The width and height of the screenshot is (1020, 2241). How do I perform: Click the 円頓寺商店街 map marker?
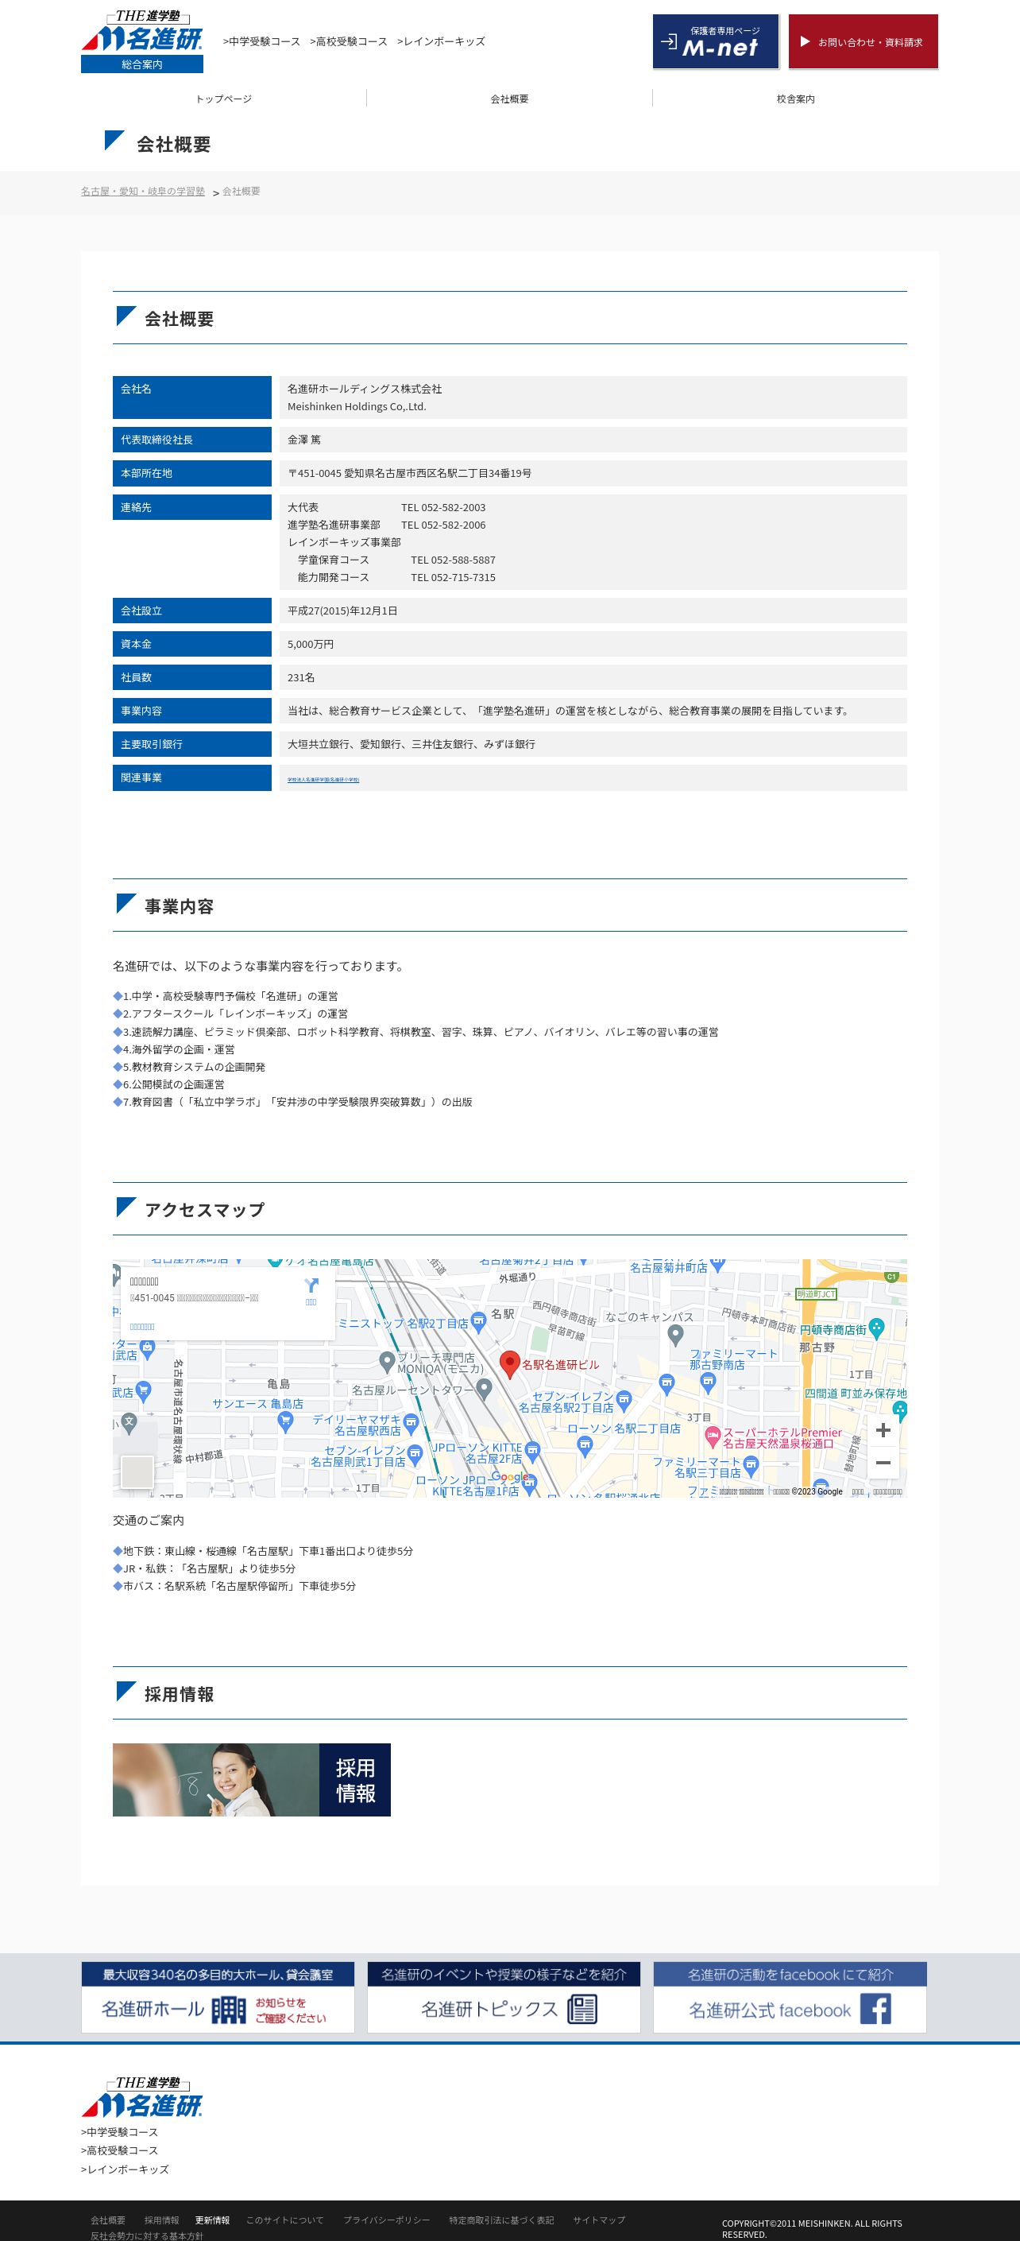coord(876,1328)
